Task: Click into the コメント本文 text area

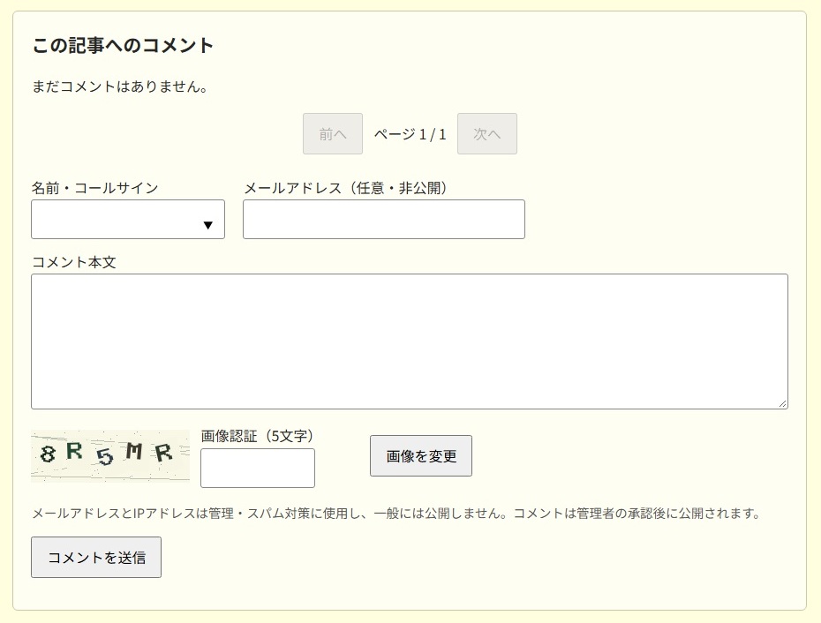Action: 410,342
